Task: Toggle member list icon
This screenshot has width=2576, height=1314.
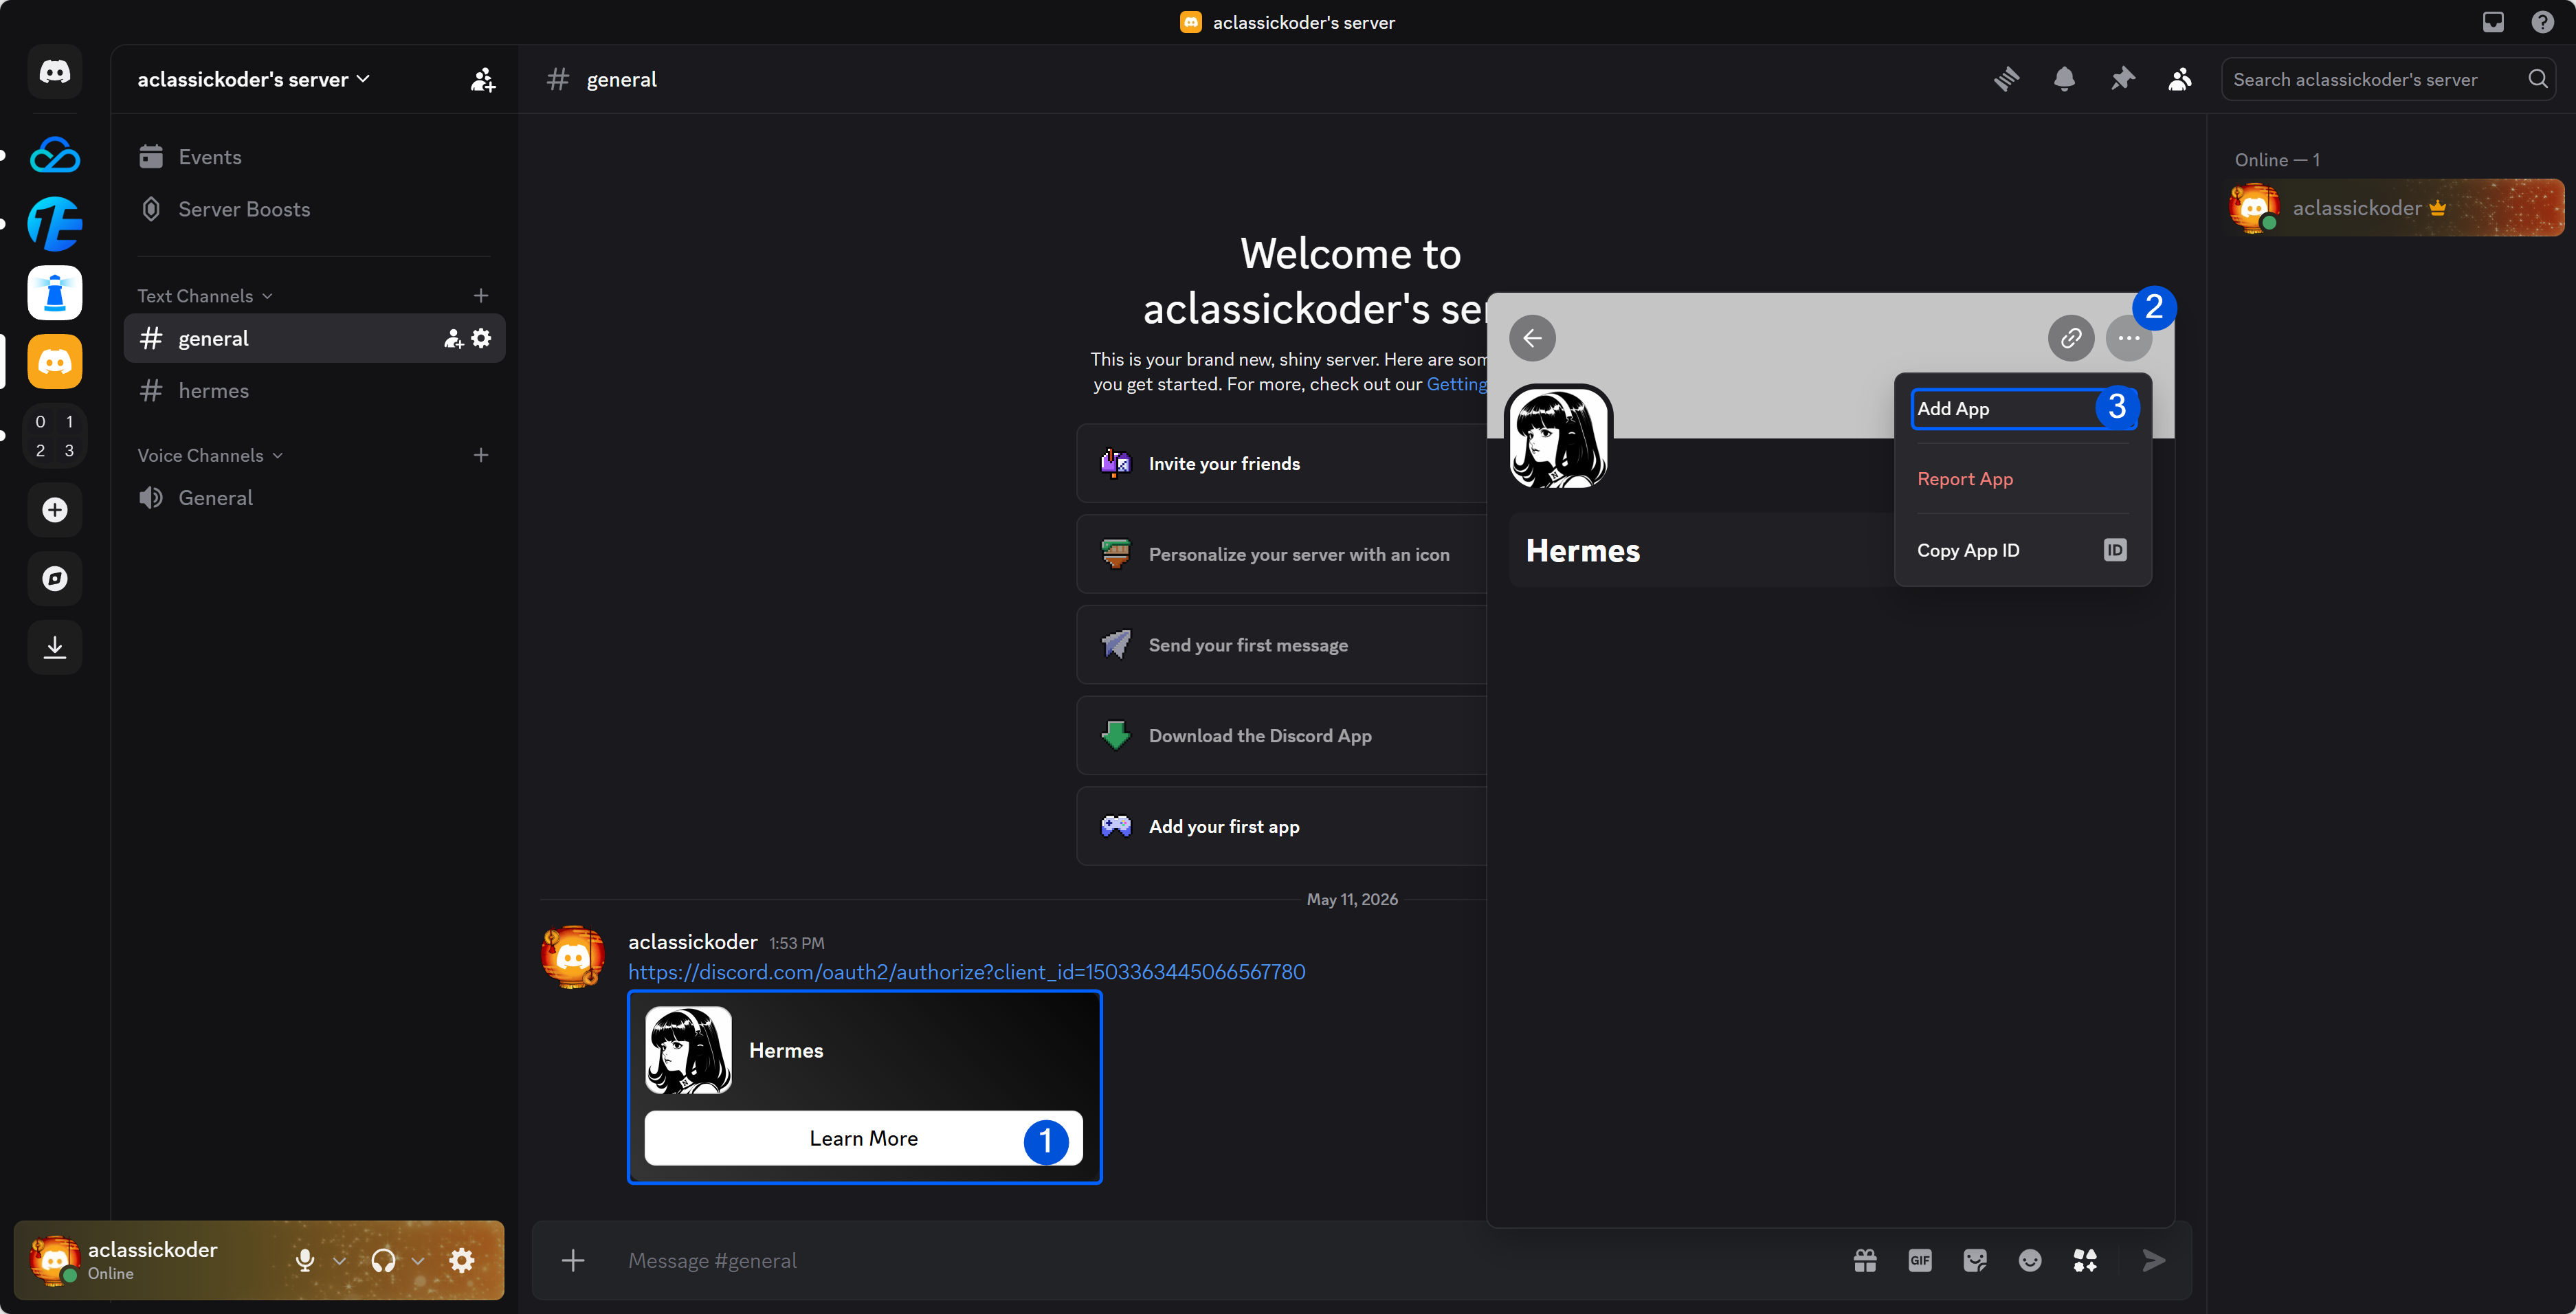Action: (2180, 79)
